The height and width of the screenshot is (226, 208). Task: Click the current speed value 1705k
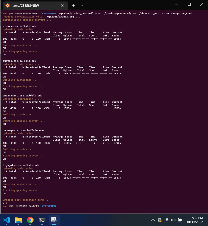(x=117, y=108)
